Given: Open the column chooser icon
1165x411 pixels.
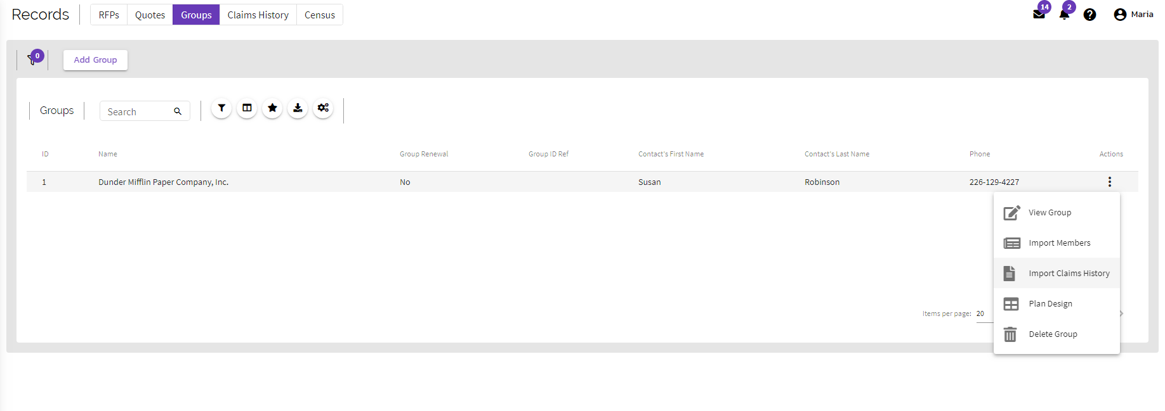Looking at the screenshot, I should [x=247, y=108].
